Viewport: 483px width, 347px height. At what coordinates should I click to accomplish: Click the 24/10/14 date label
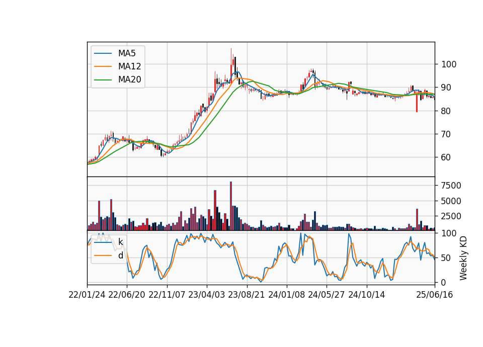point(367,295)
